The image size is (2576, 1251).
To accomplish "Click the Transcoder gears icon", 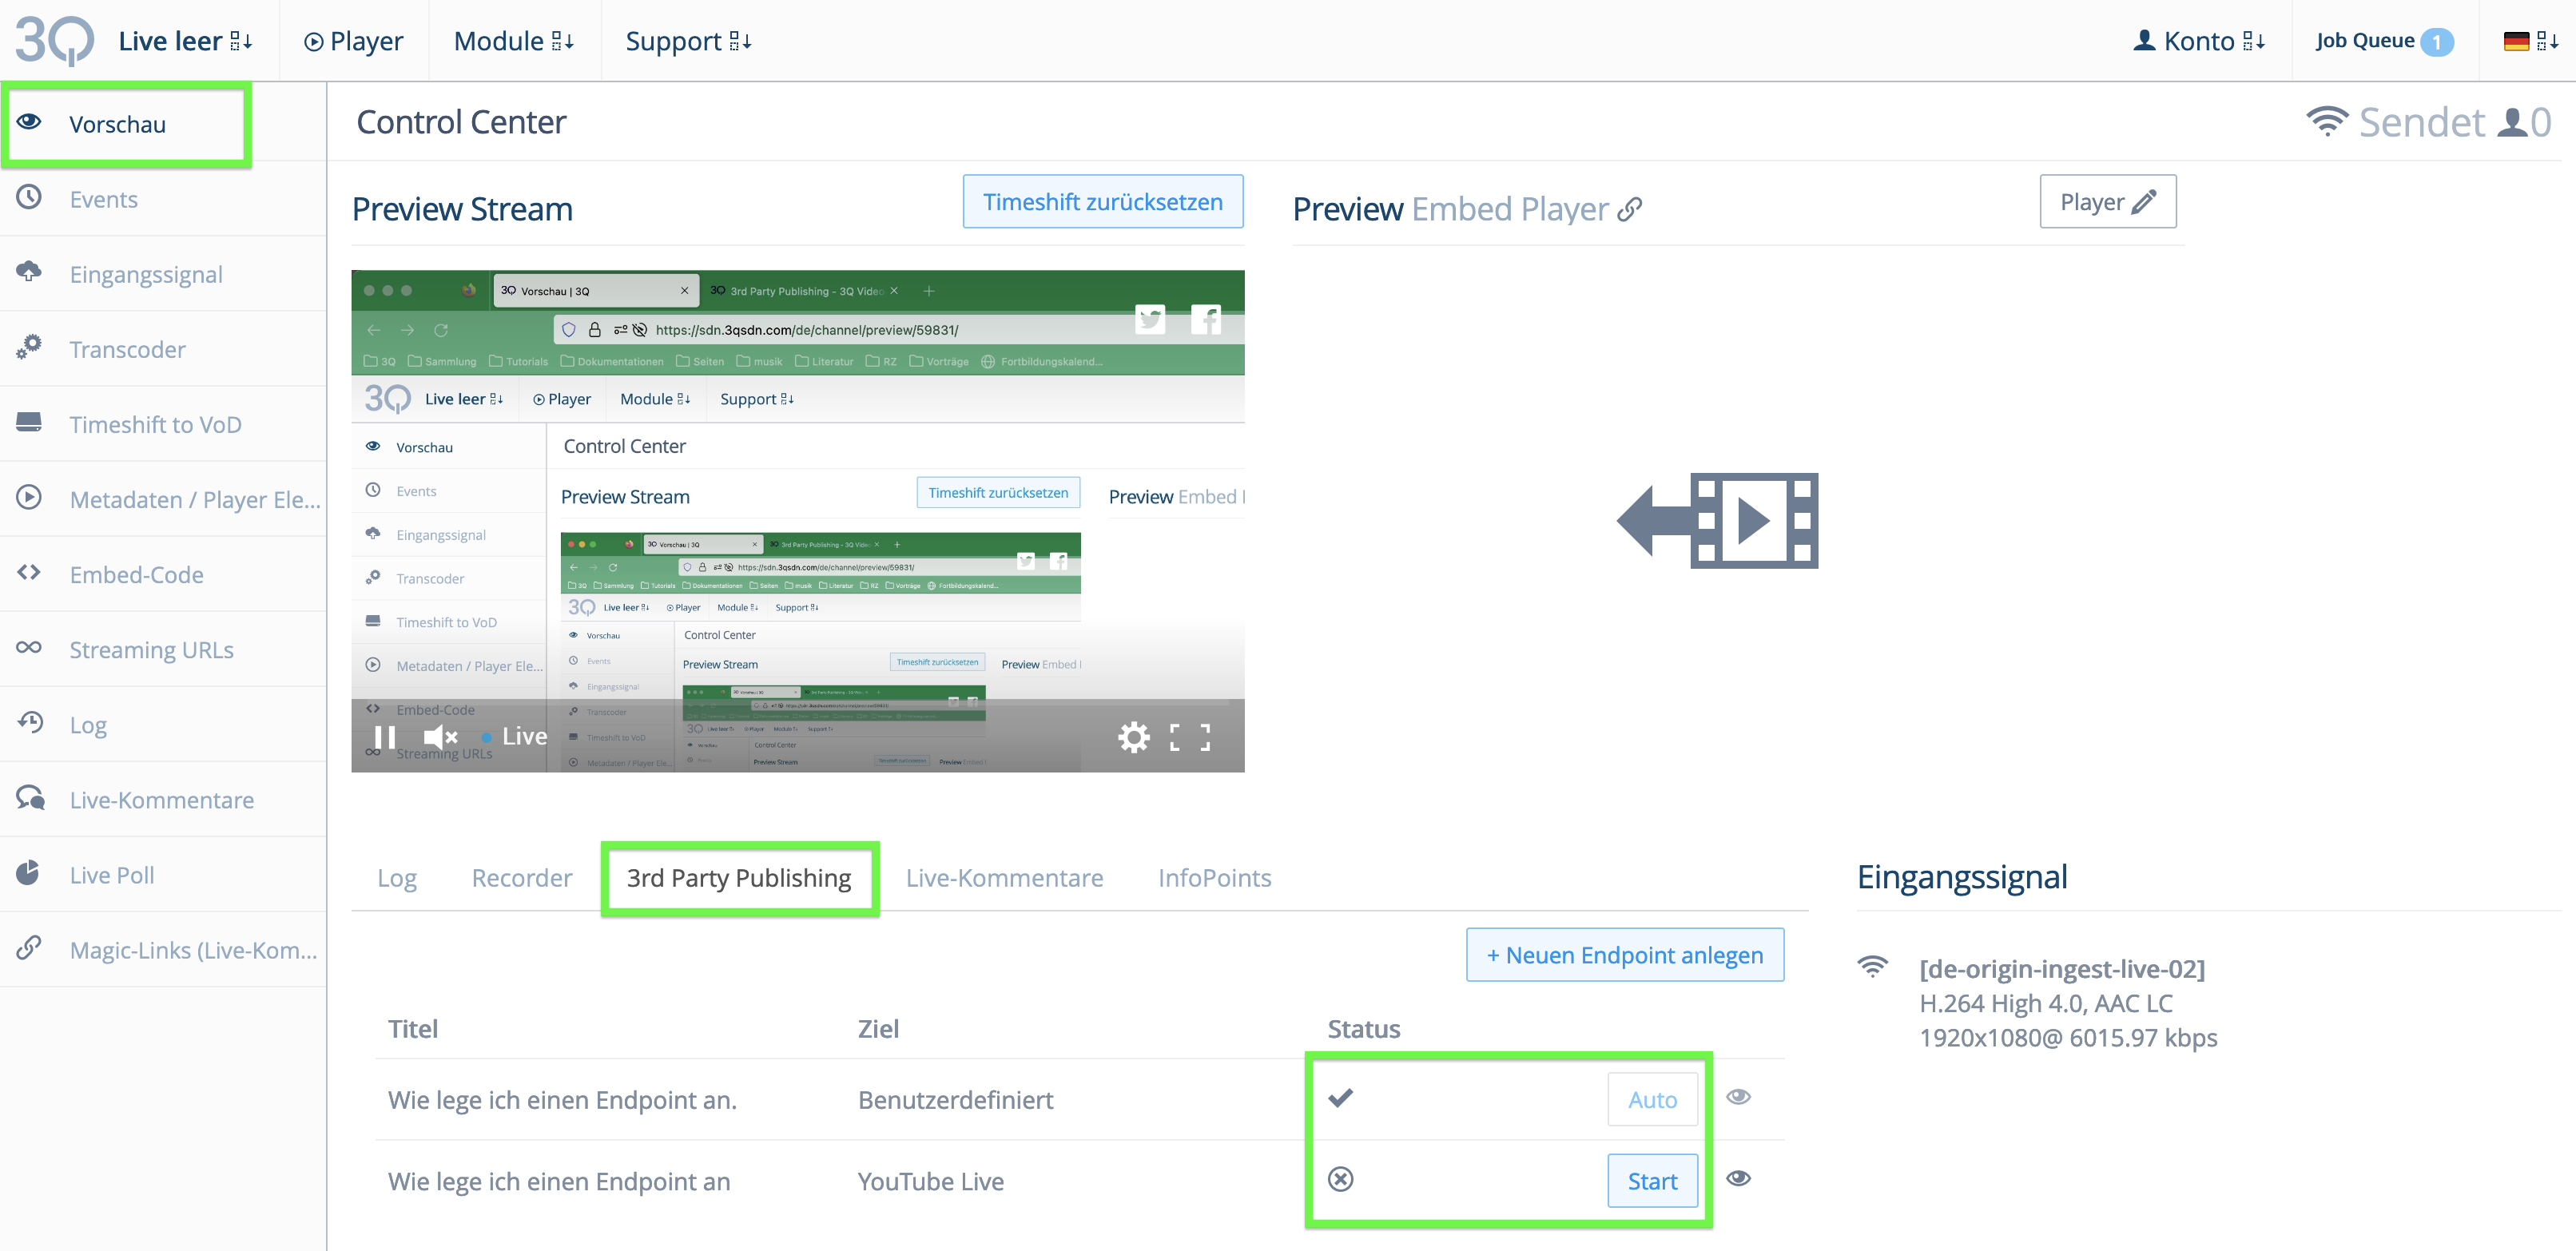I will coord(29,347).
